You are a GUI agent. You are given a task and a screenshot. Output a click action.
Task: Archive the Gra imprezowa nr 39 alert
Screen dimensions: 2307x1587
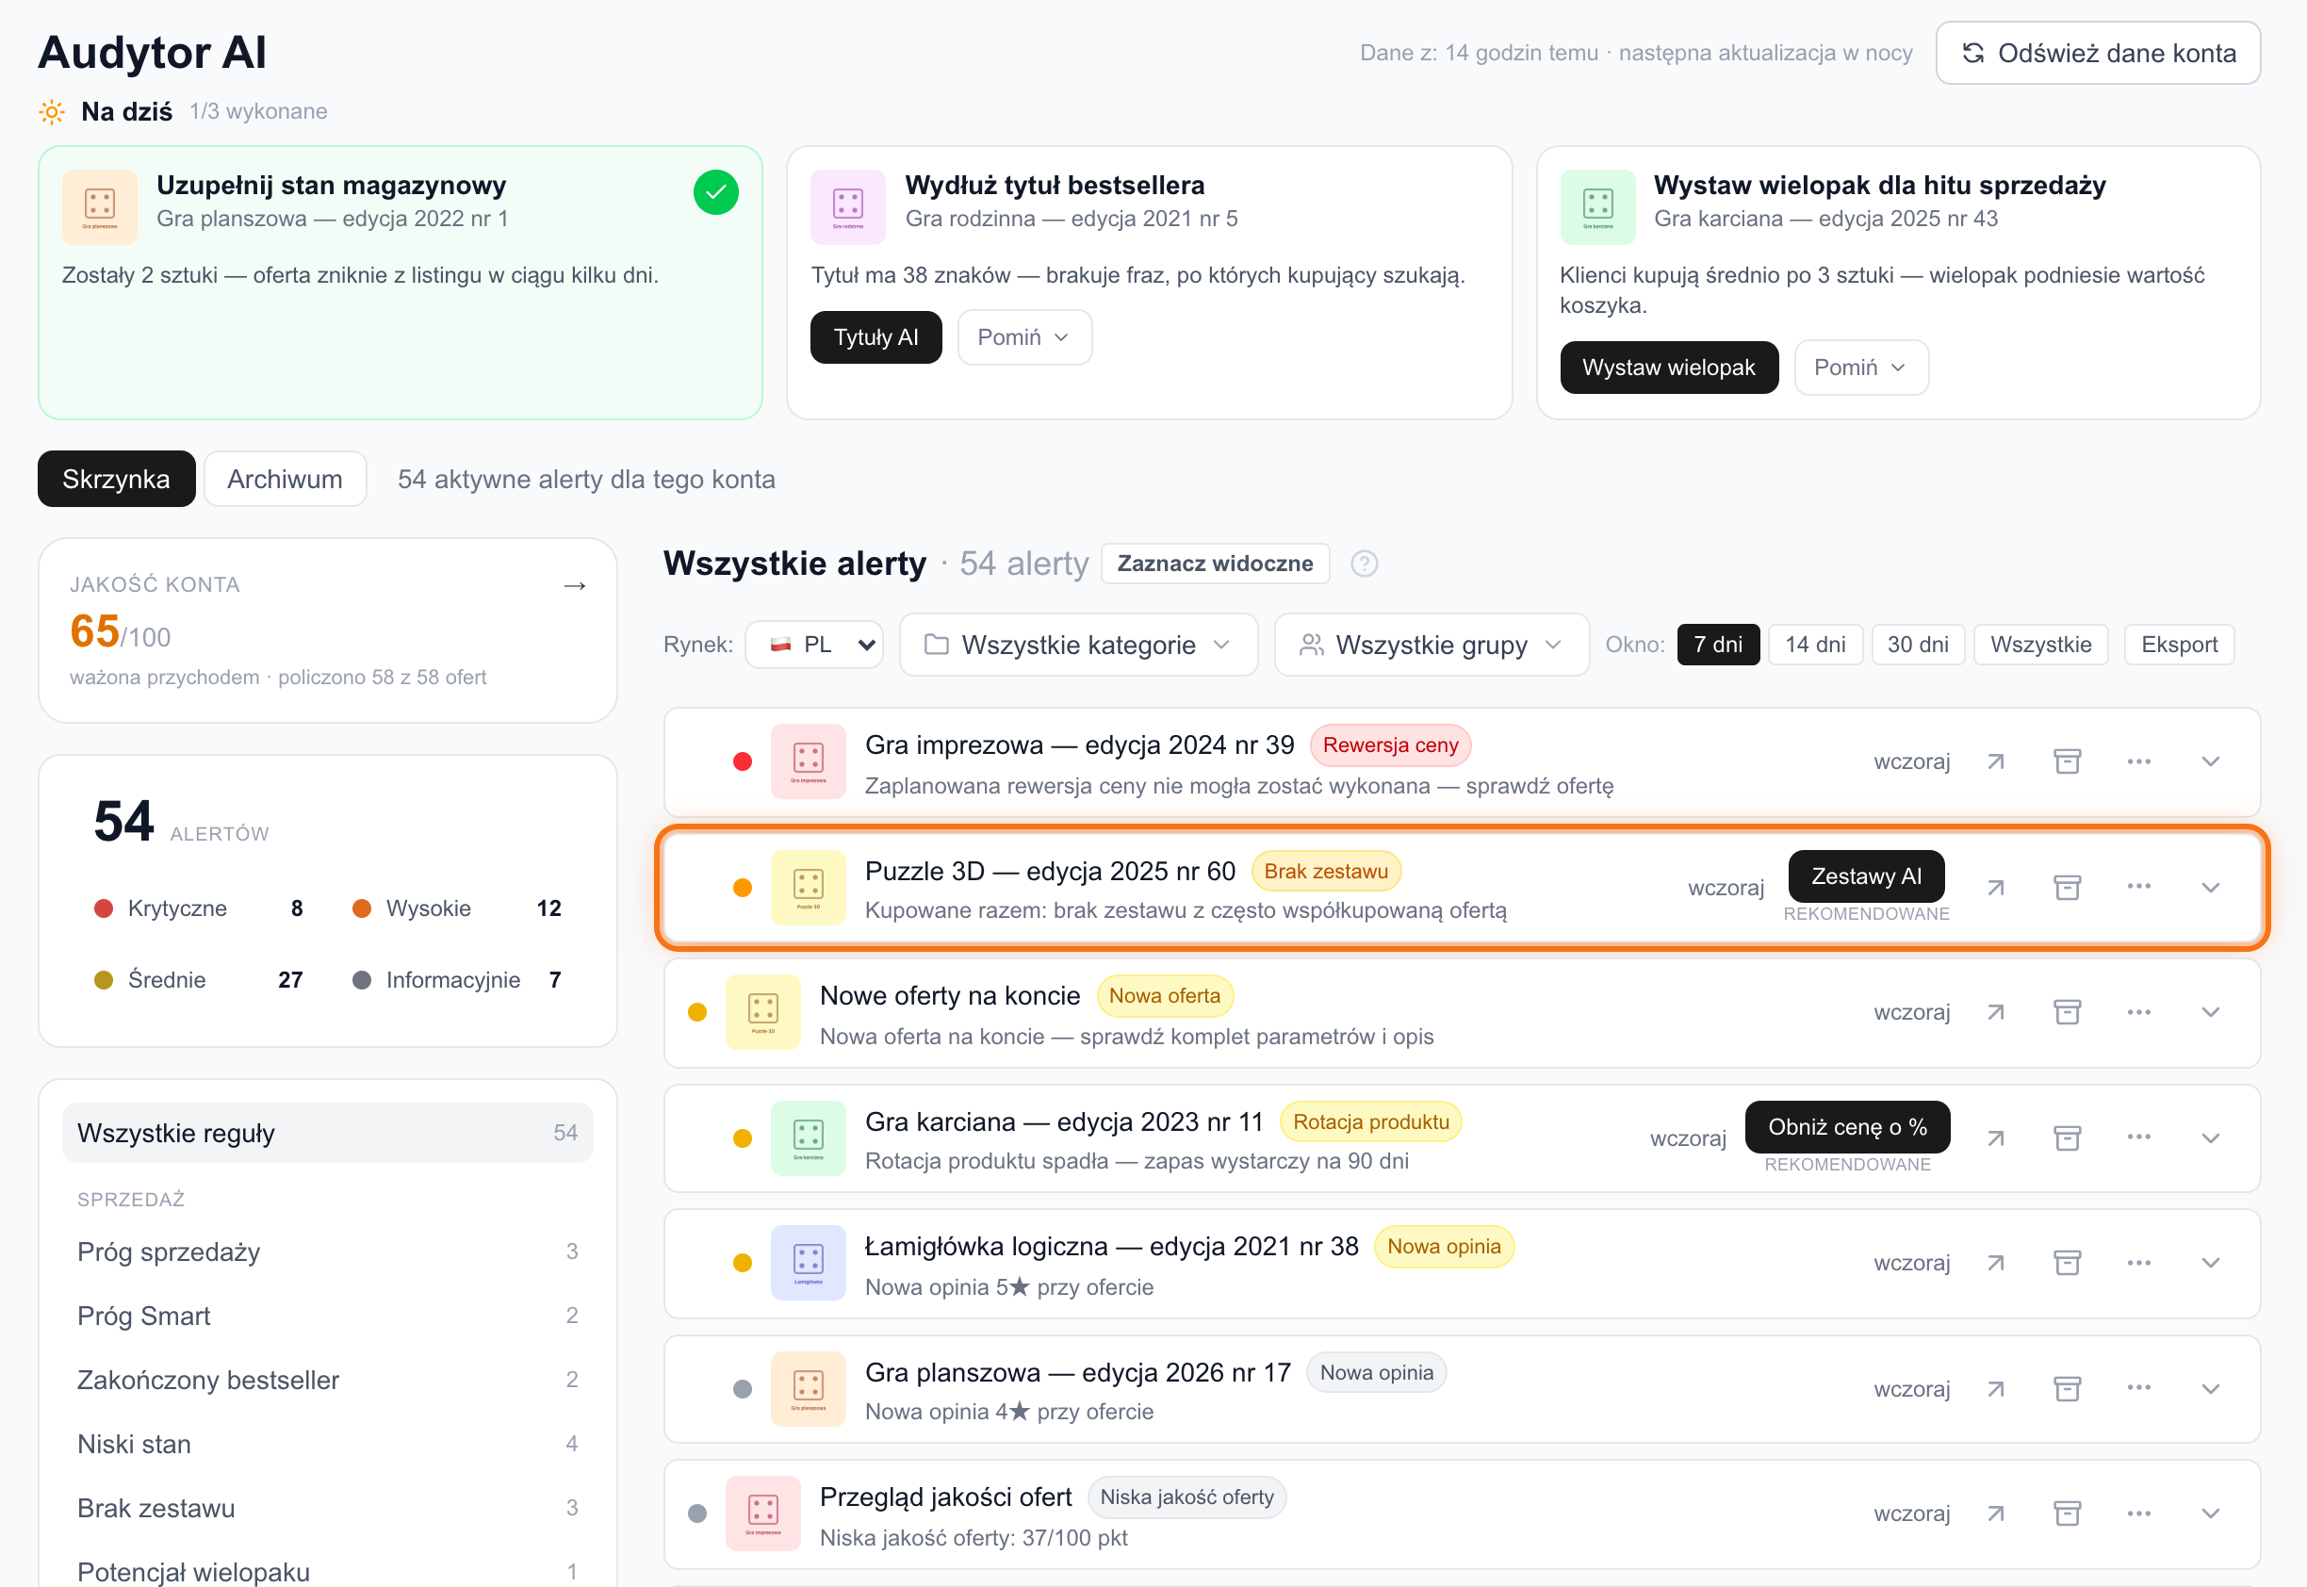(x=2068, y=761)
